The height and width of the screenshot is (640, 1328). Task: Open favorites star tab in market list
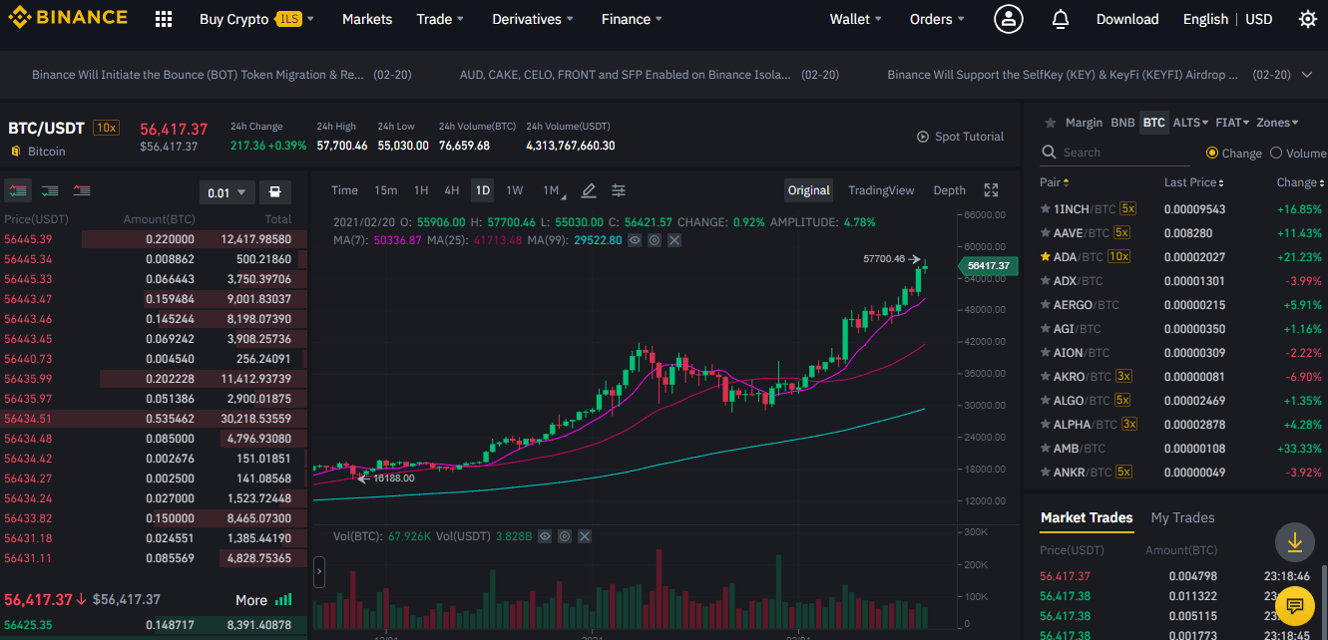coord(1050,123)
